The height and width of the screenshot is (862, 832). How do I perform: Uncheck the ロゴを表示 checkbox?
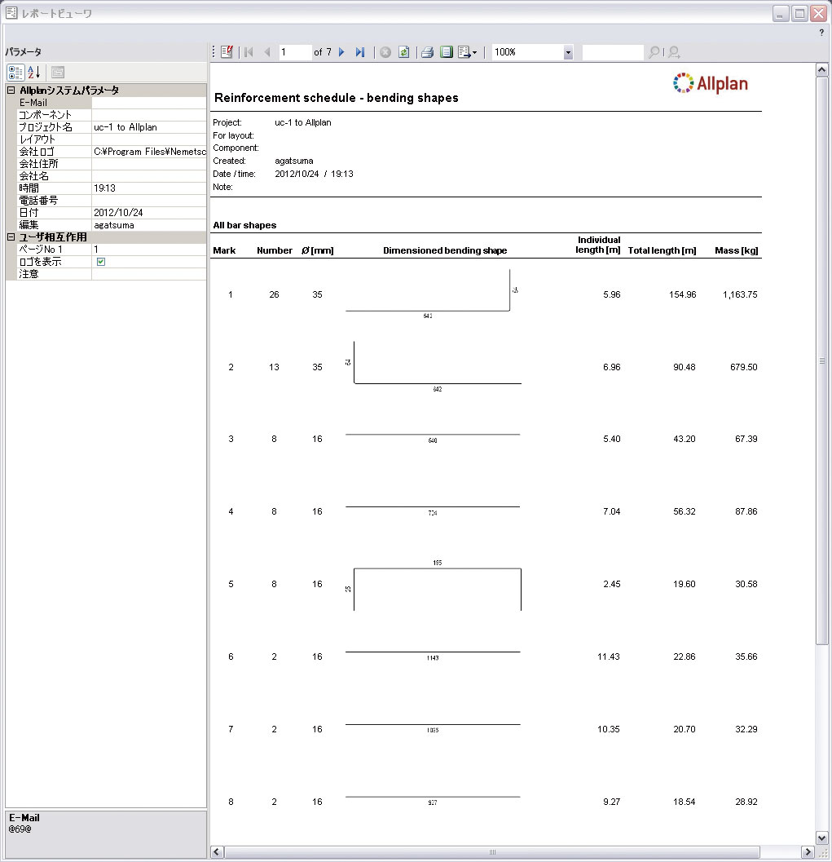click(x=101, y=262)
